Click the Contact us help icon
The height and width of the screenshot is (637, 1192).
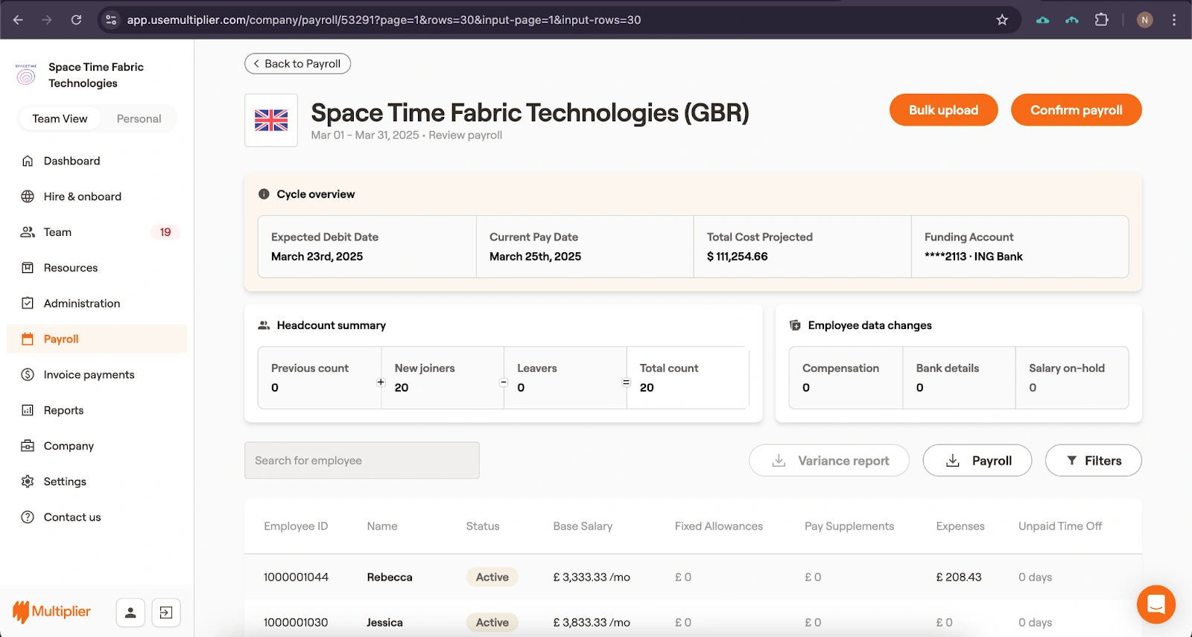pyautogui.click(x=28, y=518)
